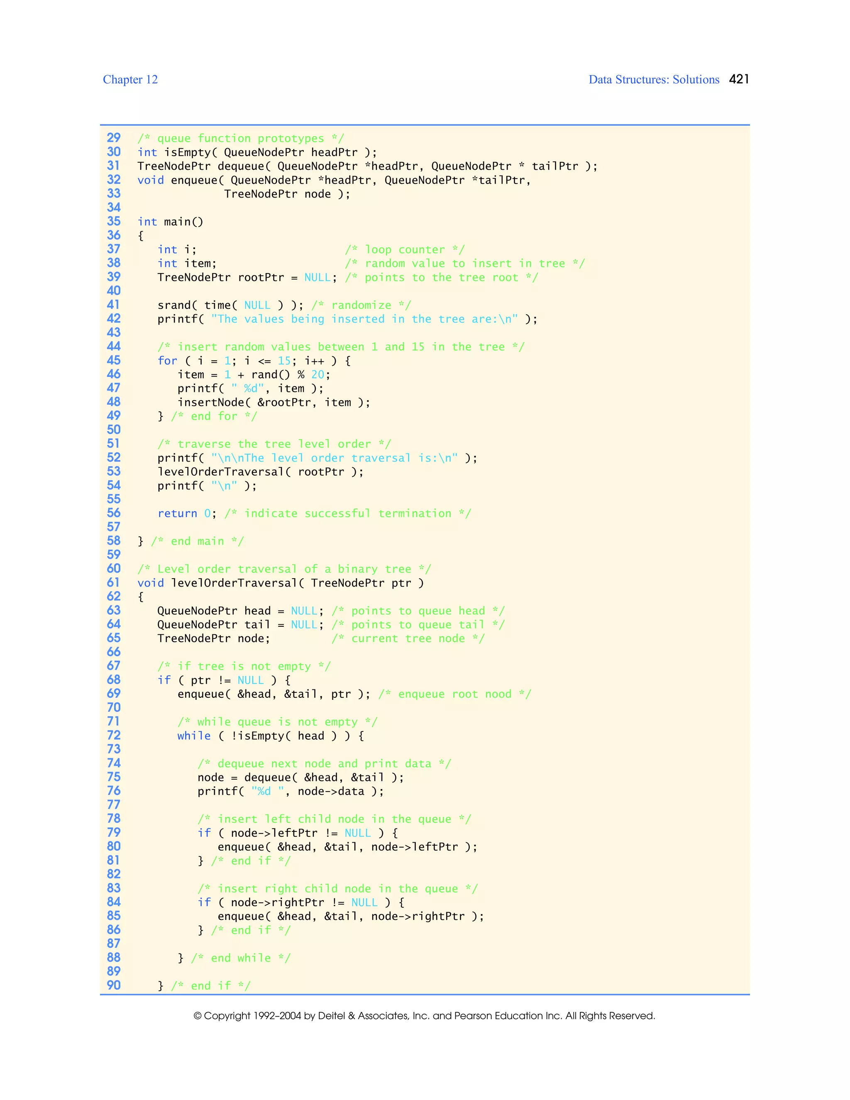Click the '/* queue function prototypes */' comment
Viewport: 850px width, 1100px height.
click(x=241, y=139)
